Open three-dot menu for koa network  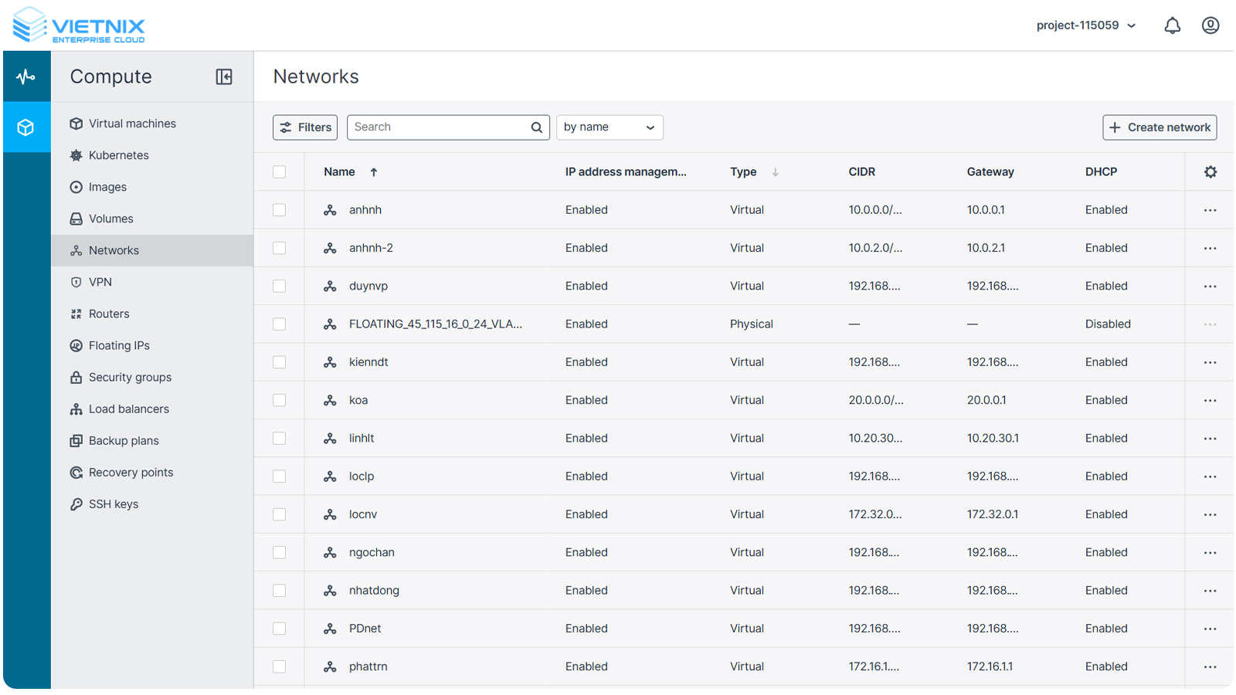point(1210,401)
